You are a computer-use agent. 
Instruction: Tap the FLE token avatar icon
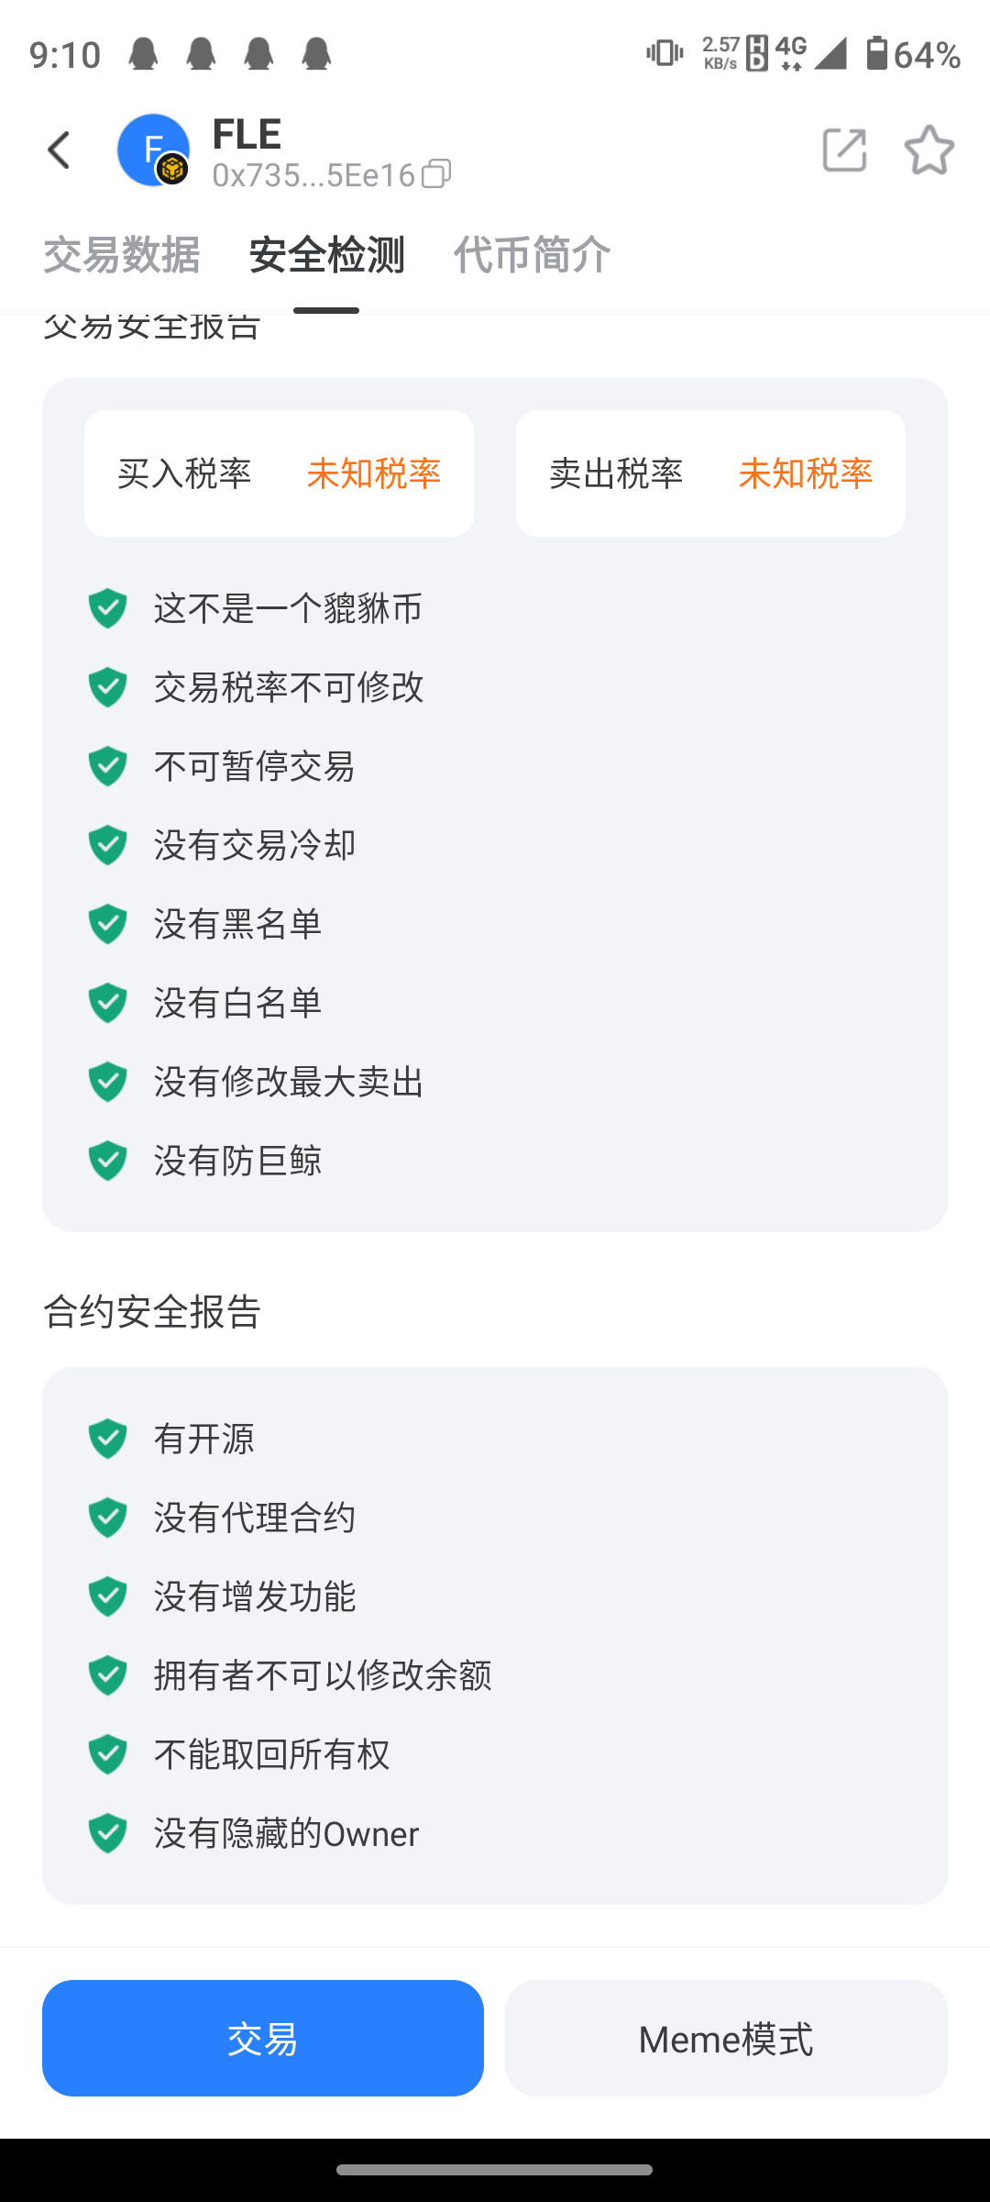point(152,150)
